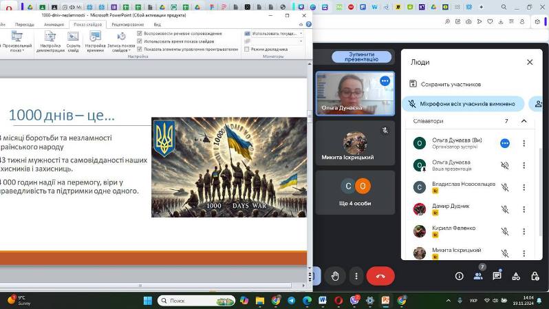Select the Ольга Дунаєва video thumbnail

pos(355,94)
